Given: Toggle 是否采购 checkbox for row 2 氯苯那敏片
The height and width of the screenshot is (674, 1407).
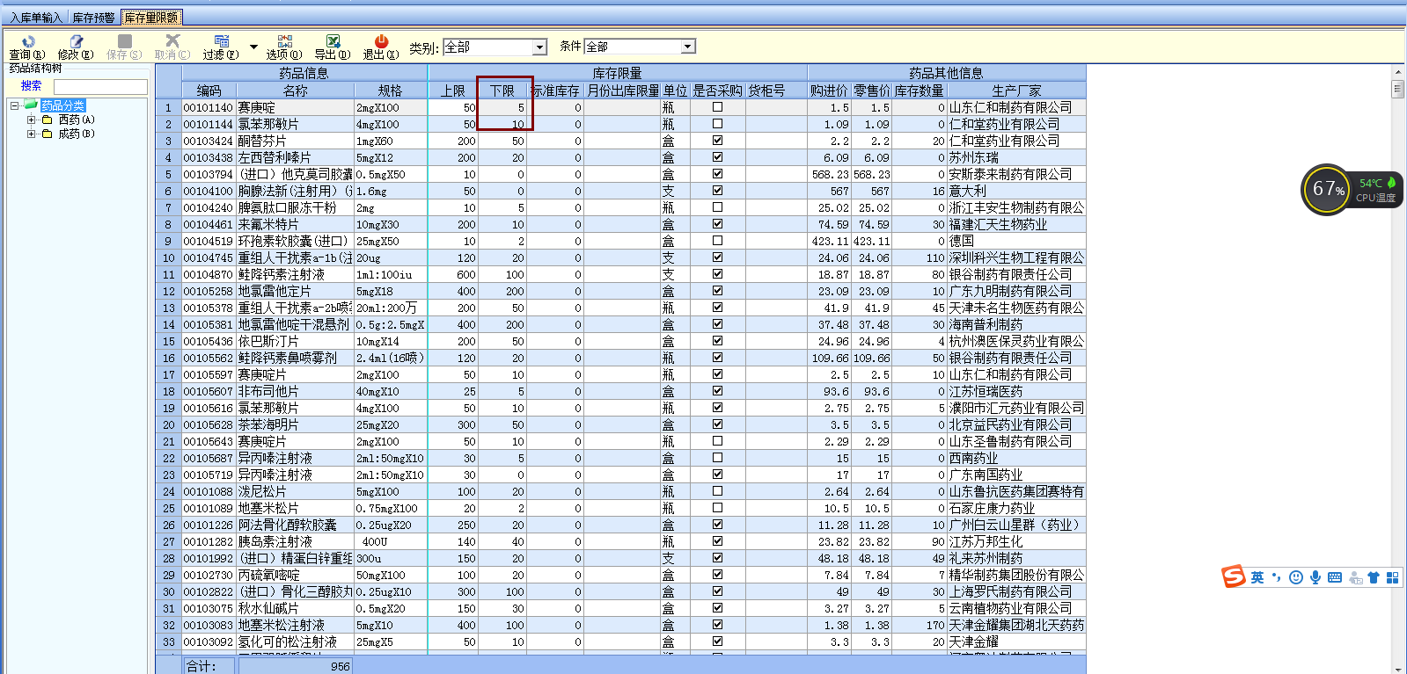Looking at the screenshot, I should point(717,124).
